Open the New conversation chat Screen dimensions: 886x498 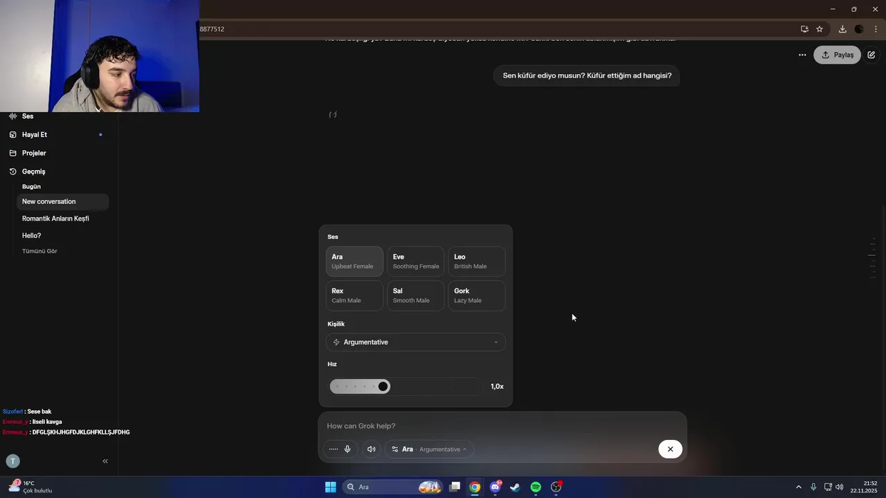pyautogui.click(x=62, y=201)
